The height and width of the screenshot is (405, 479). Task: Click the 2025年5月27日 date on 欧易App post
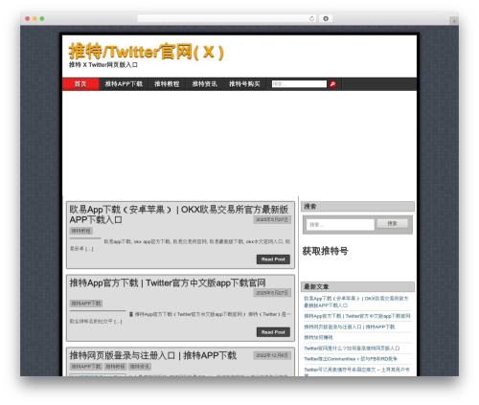pos(272,220)
